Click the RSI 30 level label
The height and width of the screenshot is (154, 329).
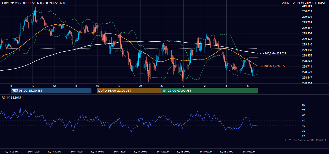[x=304, y=131]
